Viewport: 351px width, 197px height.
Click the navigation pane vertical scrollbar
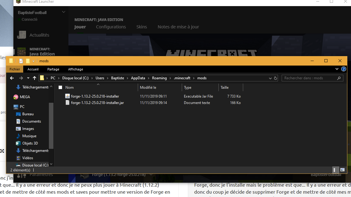(51, 125)
